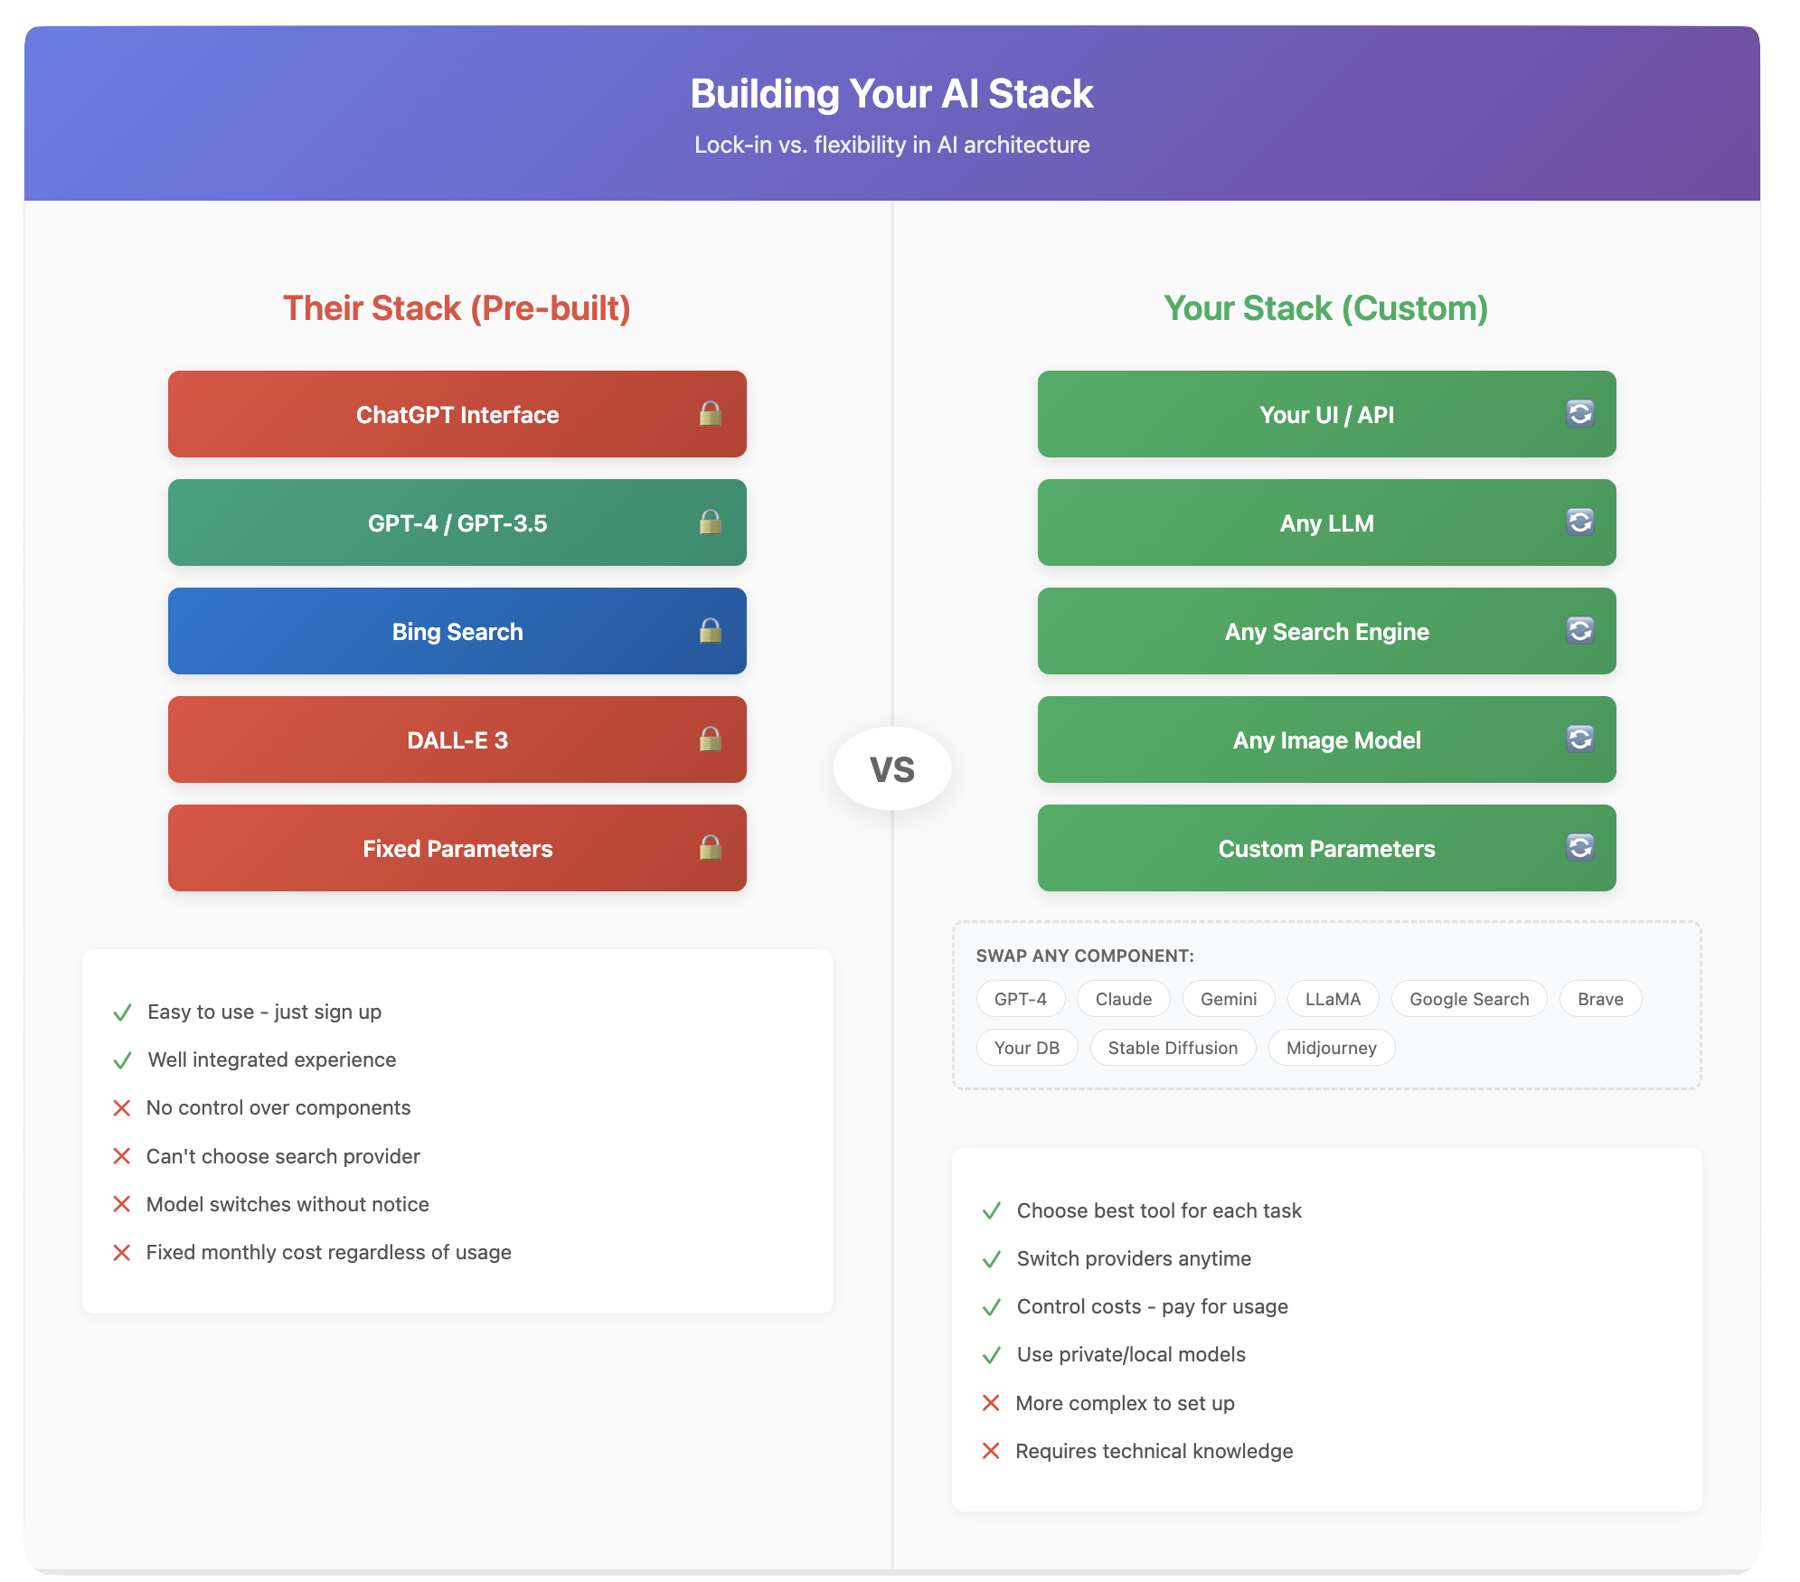Screen dimensions: 1800x1582
Task: Click the text Fixed monthly cost regardless of usage
Action: pos(329,1252)
